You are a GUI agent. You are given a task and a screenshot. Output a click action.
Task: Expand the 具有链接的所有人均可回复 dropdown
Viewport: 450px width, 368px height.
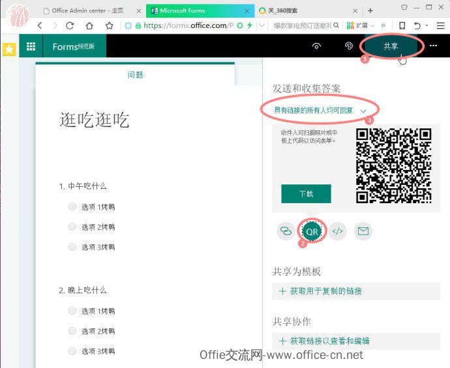(320, 110)
